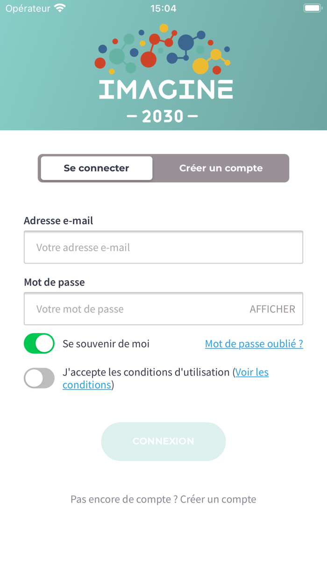Image resolution: width=327 pixels, height=581 pixels.
Task: Focus the Votre adresse e-mail field
Action: (163, 248)
